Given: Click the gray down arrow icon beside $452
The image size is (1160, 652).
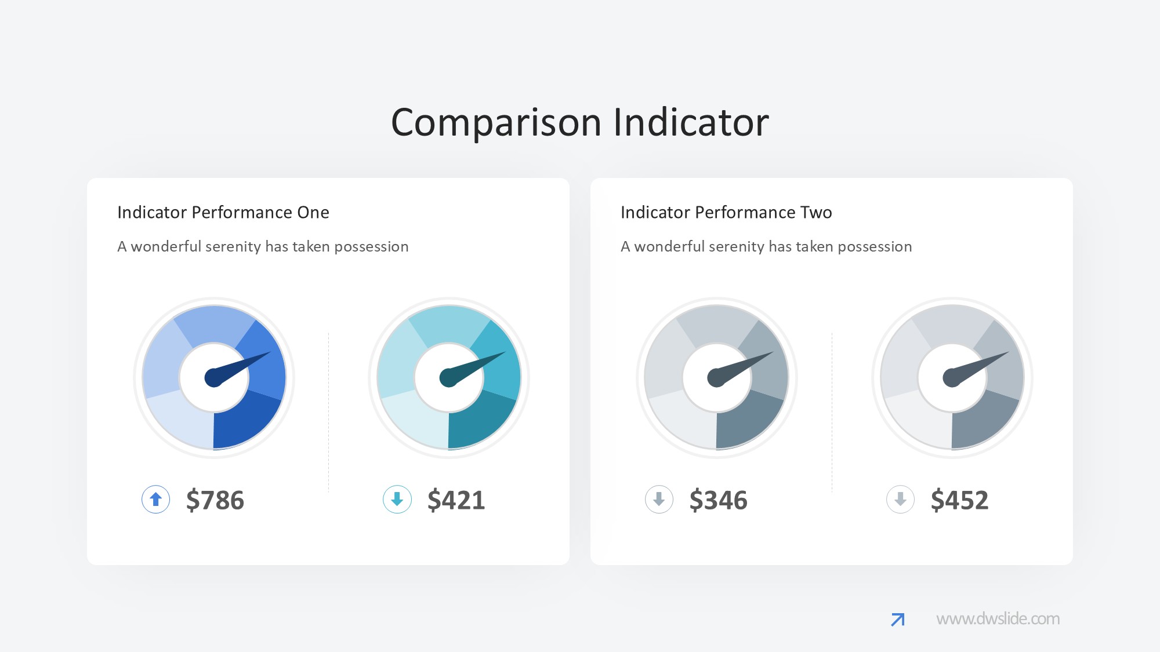Looking at the screenshot, I should (900, 499).
